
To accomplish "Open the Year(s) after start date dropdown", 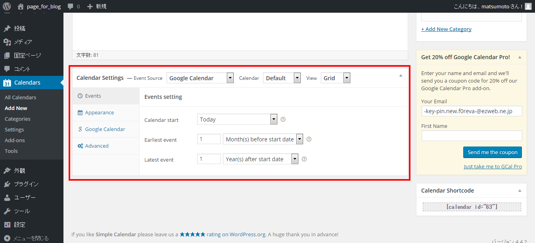I will point(260,159).
